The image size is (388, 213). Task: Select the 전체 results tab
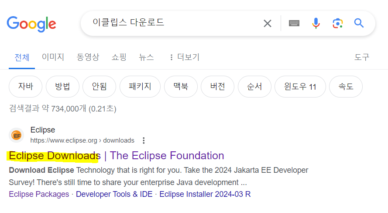22,57
